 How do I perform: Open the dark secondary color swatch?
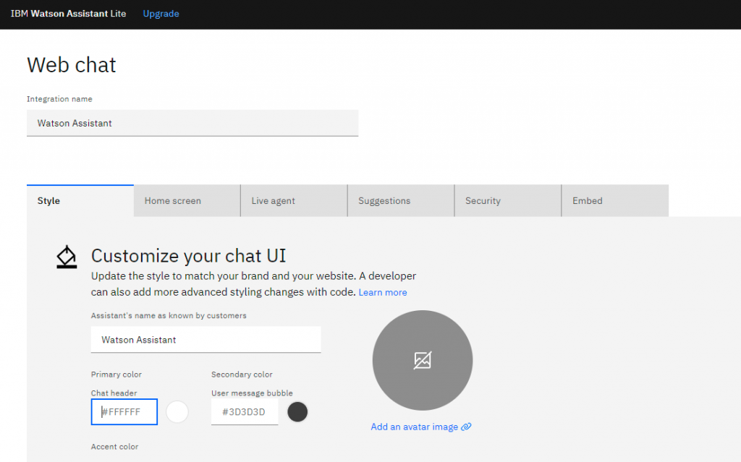pyautogui.click(x=297, y=412)
